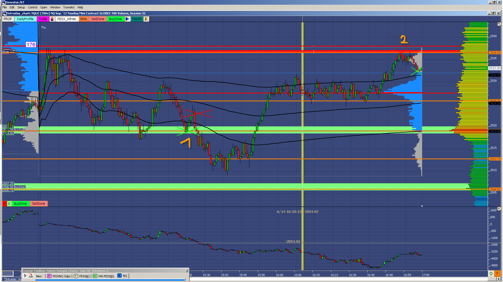The width and height of the screenshot is (503, 282).
Task: Click the alarm bell toolbar icon
Action: tap(146, 19)
